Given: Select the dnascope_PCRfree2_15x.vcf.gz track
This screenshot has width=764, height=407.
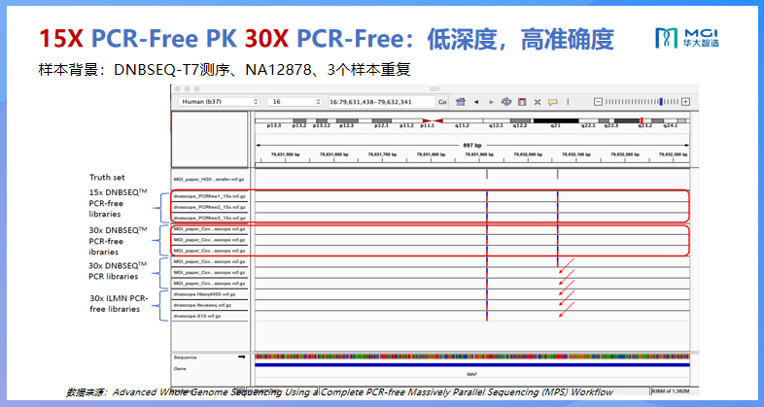Looking at the screenshot, I should [x=210, y=207].
